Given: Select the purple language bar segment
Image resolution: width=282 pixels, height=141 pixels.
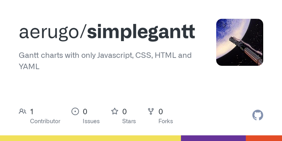Looking at the screenshot, I should click(213, 138).
